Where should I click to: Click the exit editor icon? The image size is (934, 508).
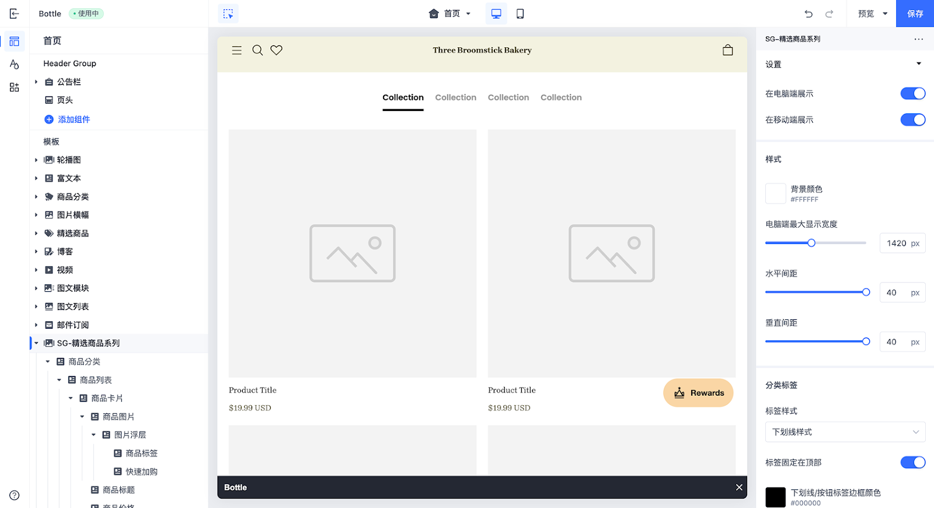[15, 13]
